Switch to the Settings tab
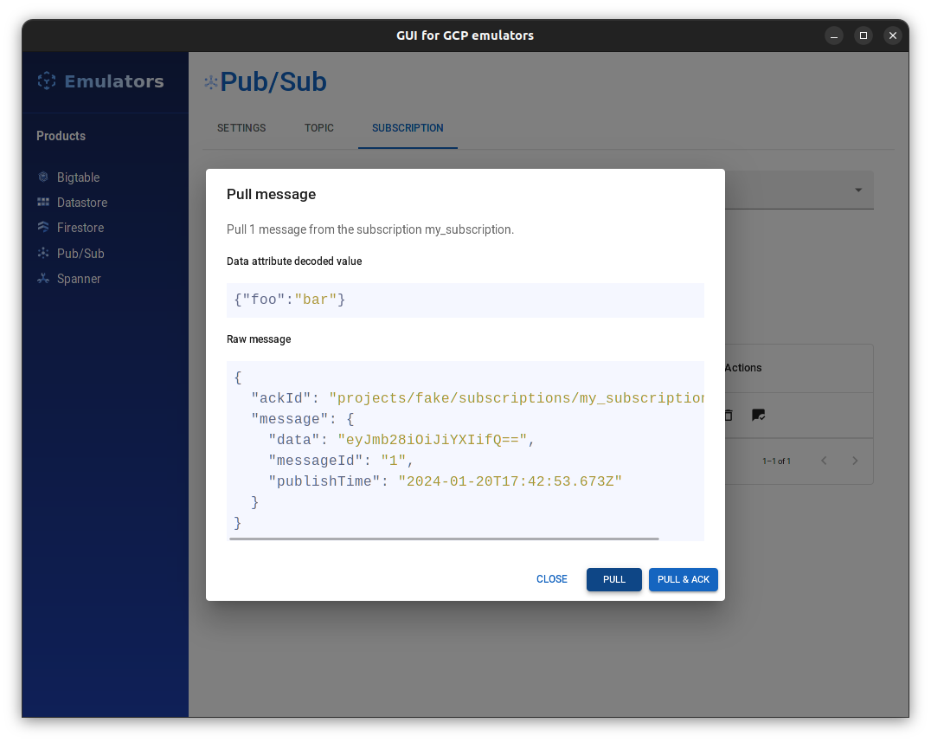This screenshot has height=742, width=931. (x=241, y=128)
